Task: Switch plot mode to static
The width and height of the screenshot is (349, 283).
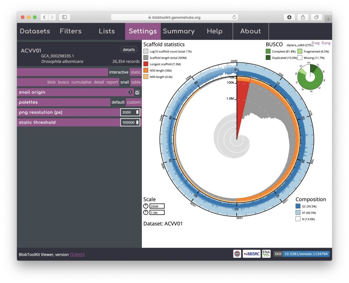Action: coord(135,72)
